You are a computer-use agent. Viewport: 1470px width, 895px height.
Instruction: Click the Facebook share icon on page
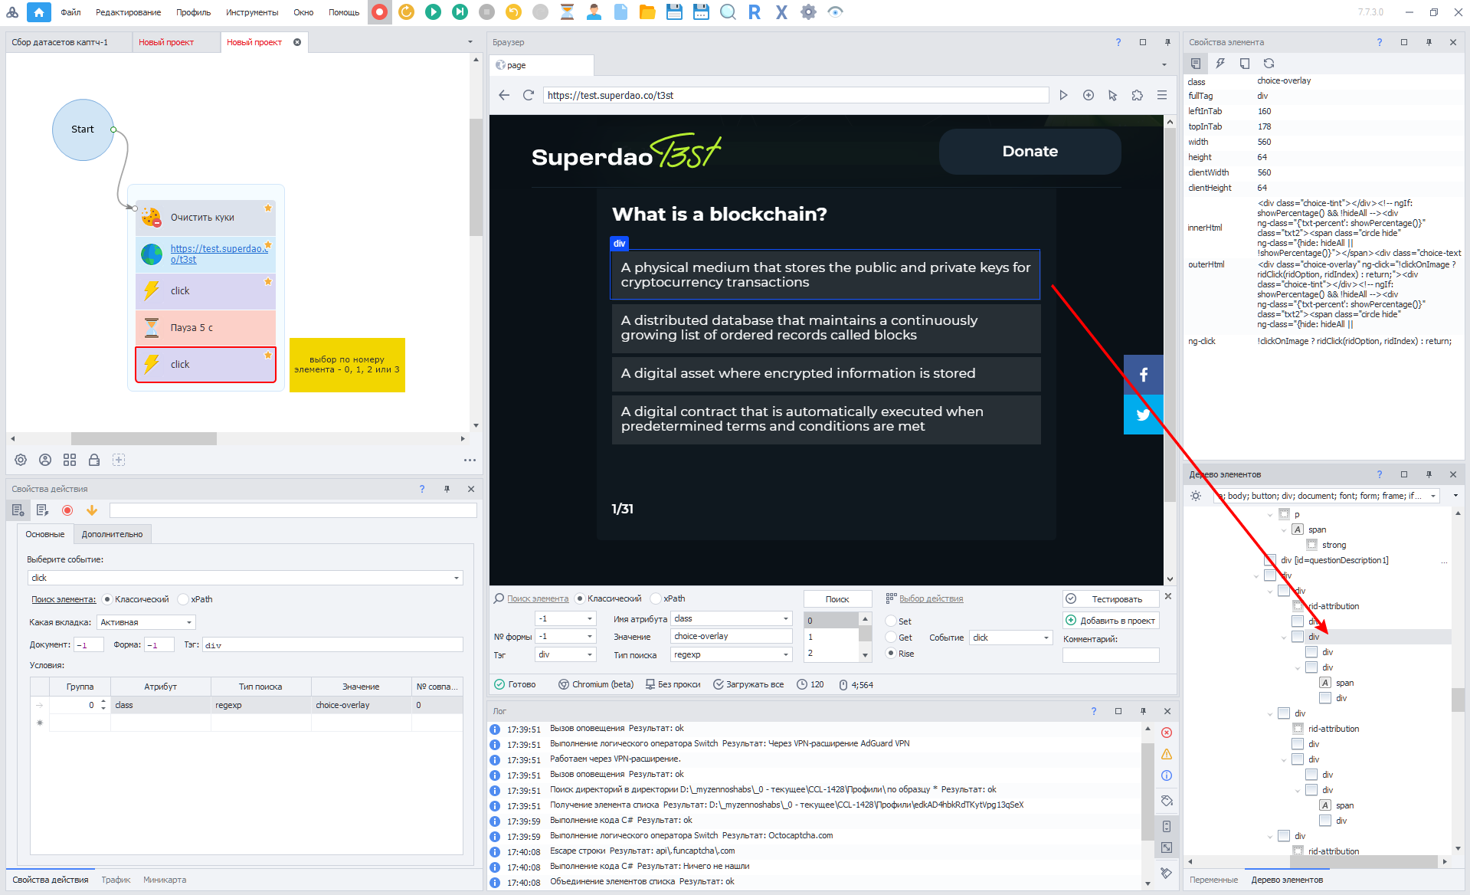click(1143, 375)
